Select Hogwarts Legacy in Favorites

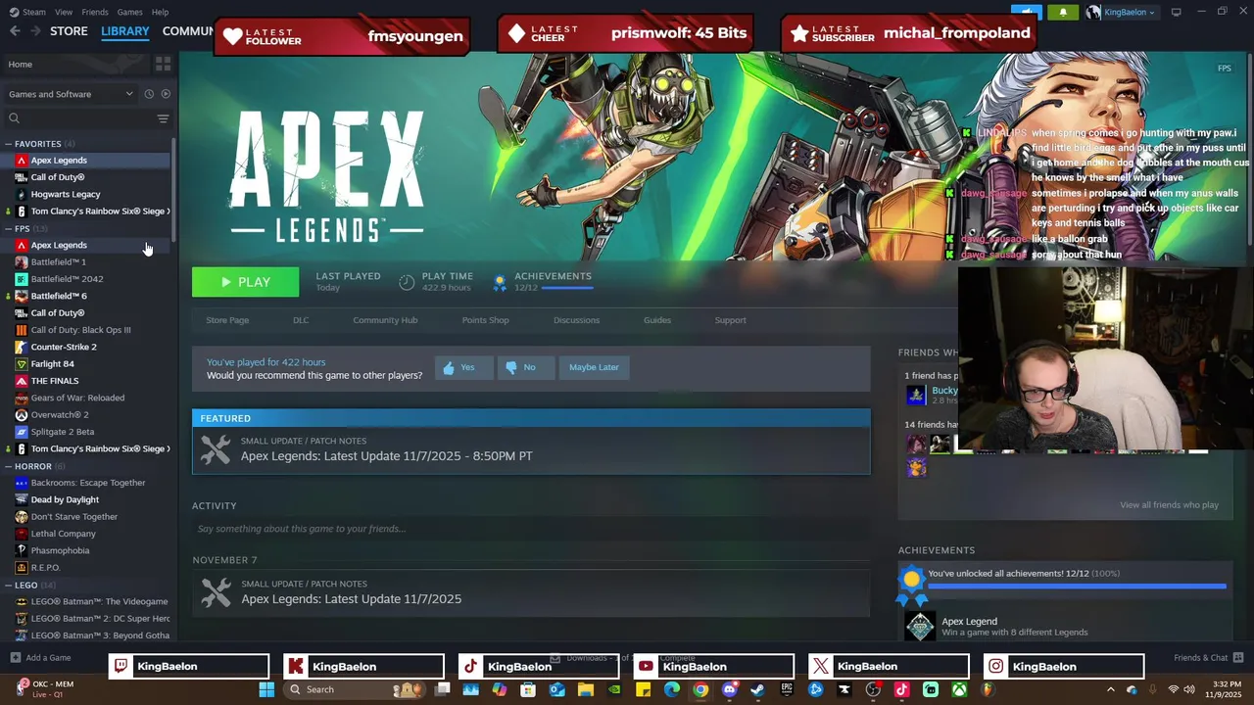coord(66,194)
